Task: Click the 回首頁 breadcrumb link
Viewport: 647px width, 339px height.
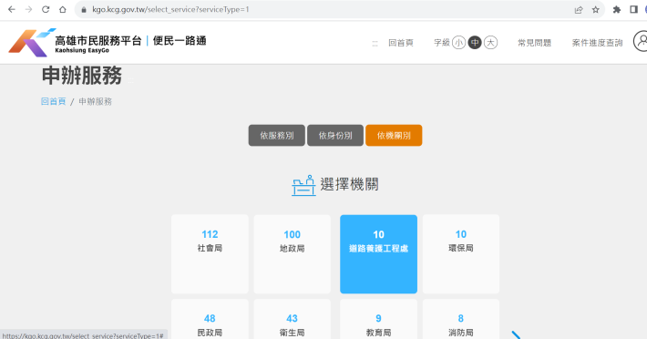Action: 53,101
